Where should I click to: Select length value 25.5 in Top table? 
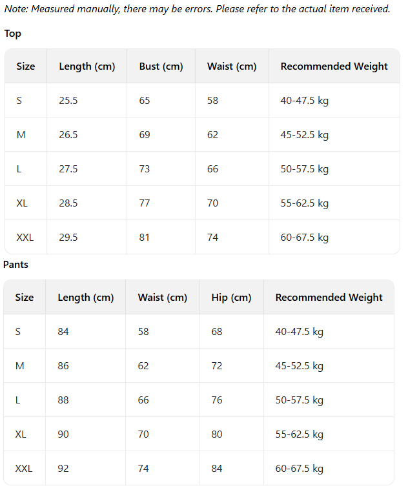pyautogui.click(x=68, y=101)
